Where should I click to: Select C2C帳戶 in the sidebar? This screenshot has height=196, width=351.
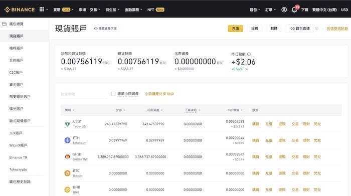pyautogui.click(x=16, y=72)
